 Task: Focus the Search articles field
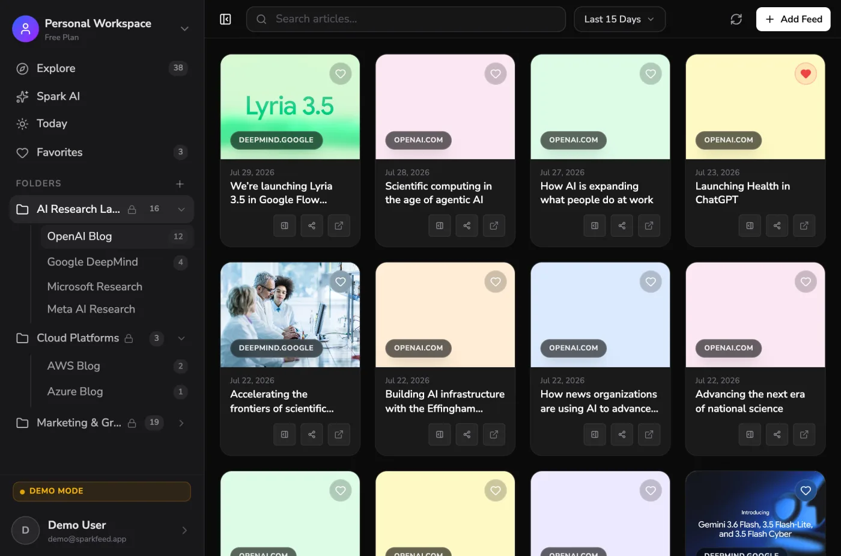tap(406, 19)
